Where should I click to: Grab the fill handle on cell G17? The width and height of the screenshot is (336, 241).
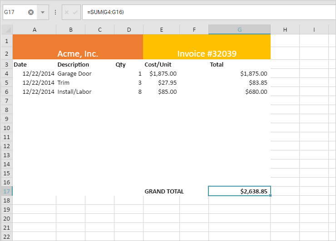pos(271,195)
